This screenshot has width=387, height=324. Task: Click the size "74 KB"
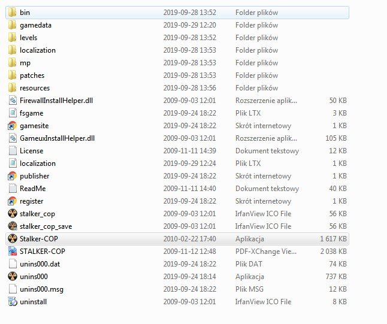338,264
